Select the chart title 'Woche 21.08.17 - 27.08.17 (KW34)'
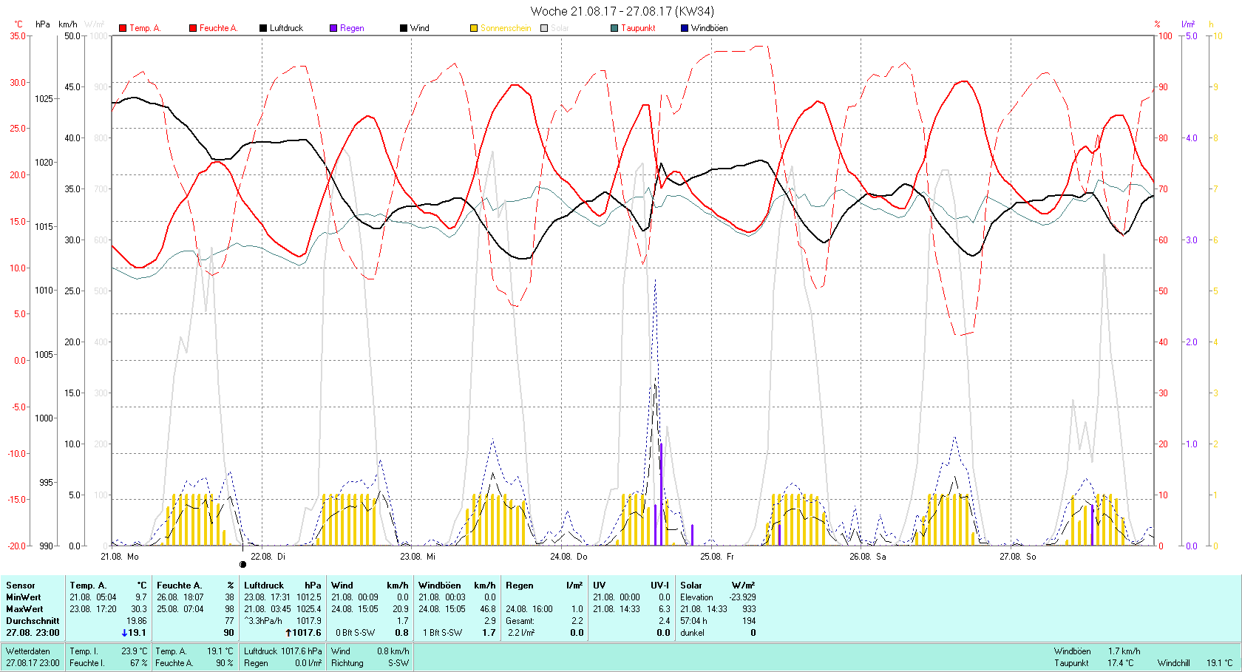 point(622,11)
